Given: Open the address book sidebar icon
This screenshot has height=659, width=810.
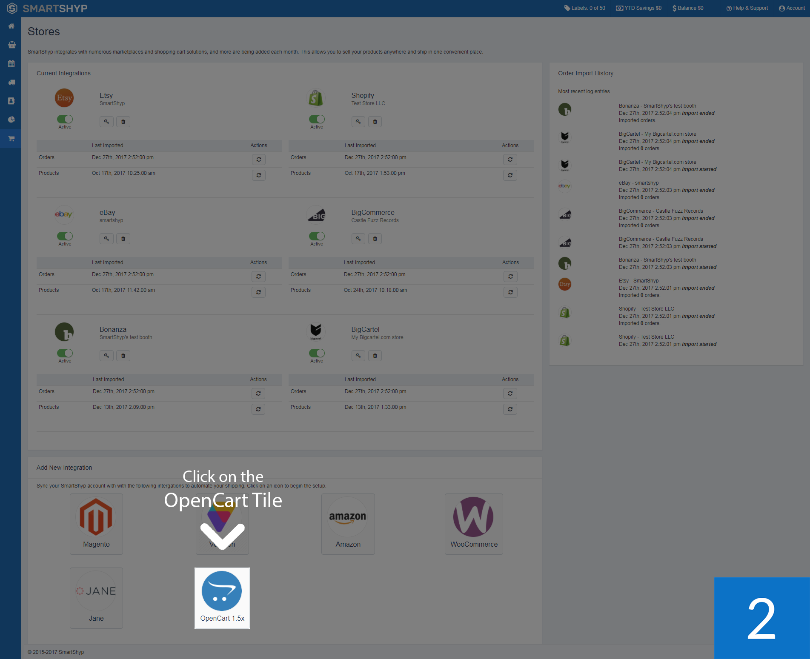Looking at the screenshot, I should (11, 101).
